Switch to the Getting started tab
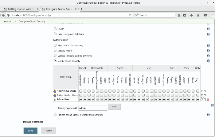Image resolution: width=215 pixels, height=137 pixels. [20, 9]
